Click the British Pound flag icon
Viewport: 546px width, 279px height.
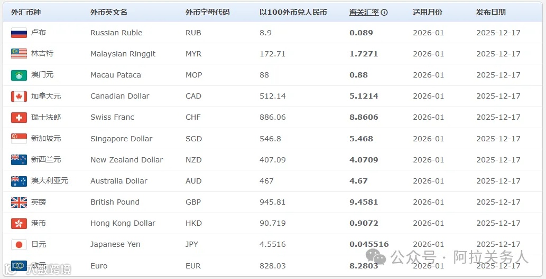pyautogui.click(x=18, y=202)
